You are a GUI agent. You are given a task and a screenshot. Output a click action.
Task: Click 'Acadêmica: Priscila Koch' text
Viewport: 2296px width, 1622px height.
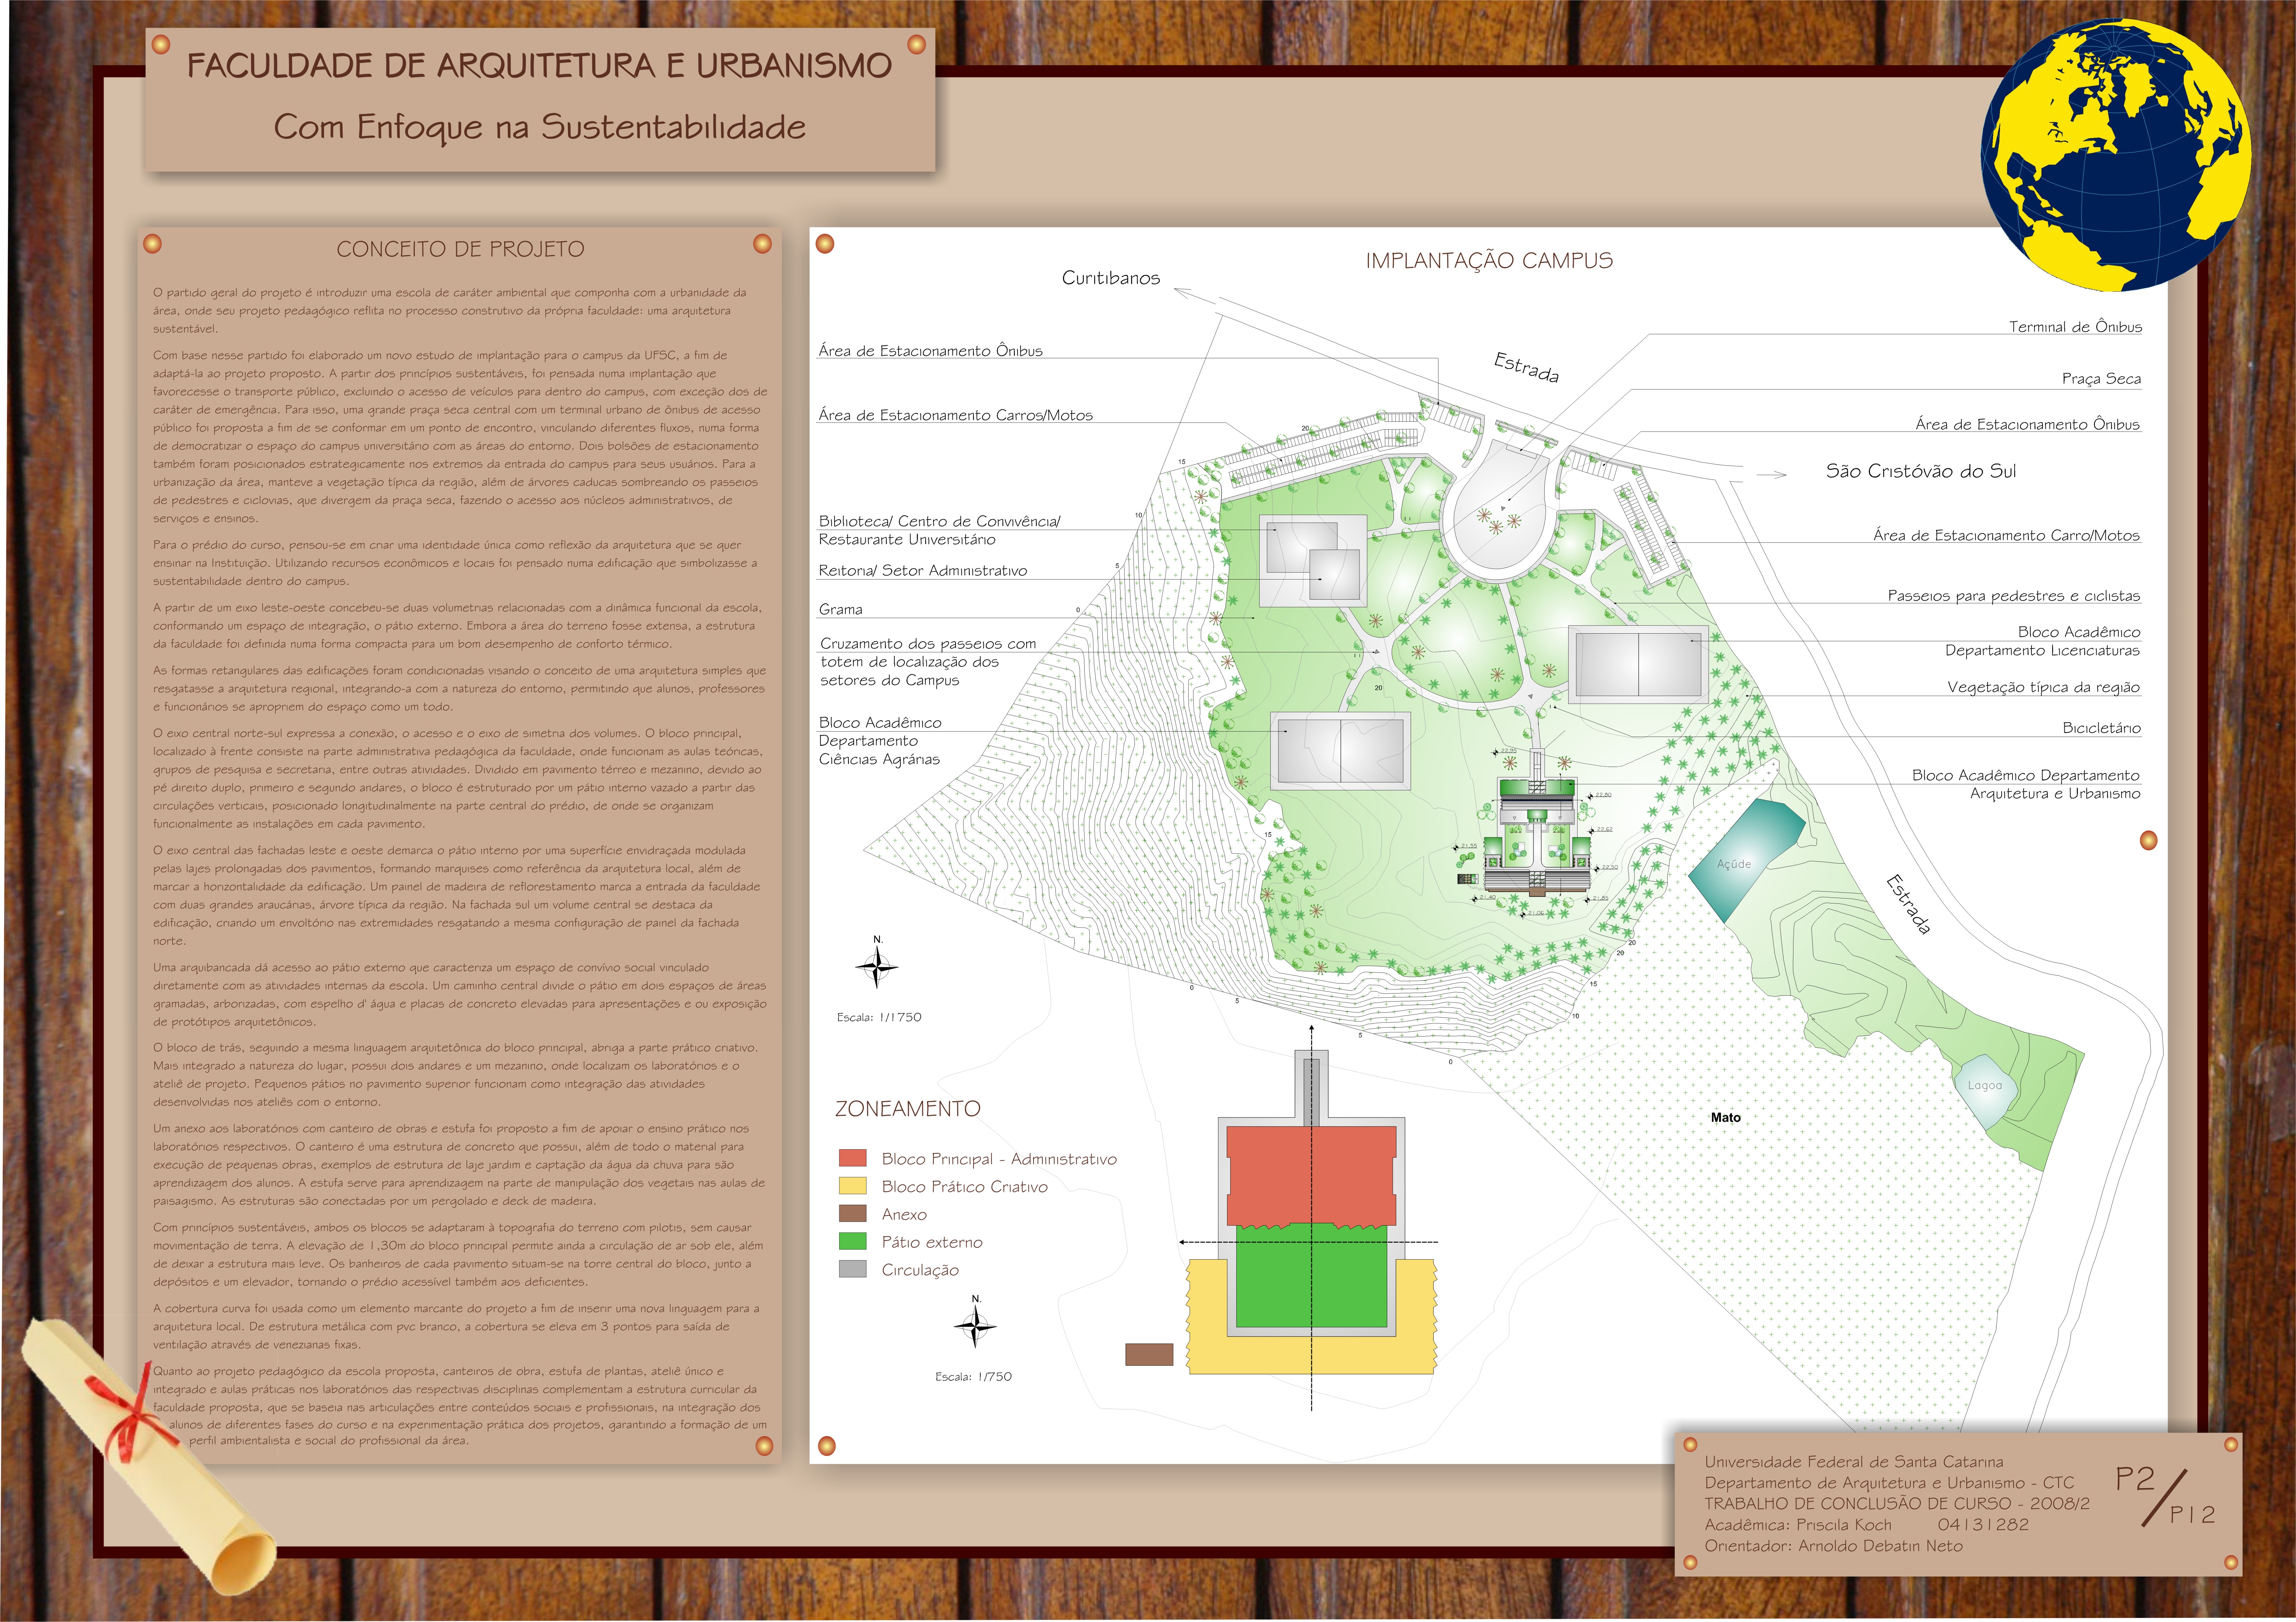tap(1798, 1525)
